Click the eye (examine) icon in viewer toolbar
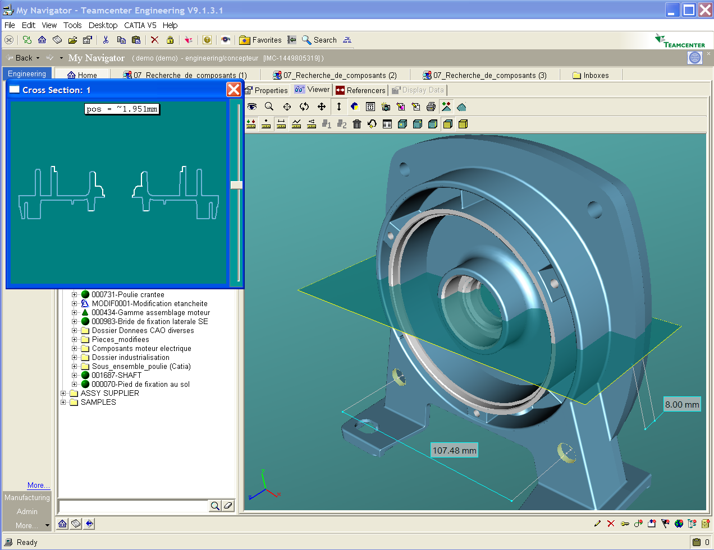714x550 pixels. click(x=252, y=107)
